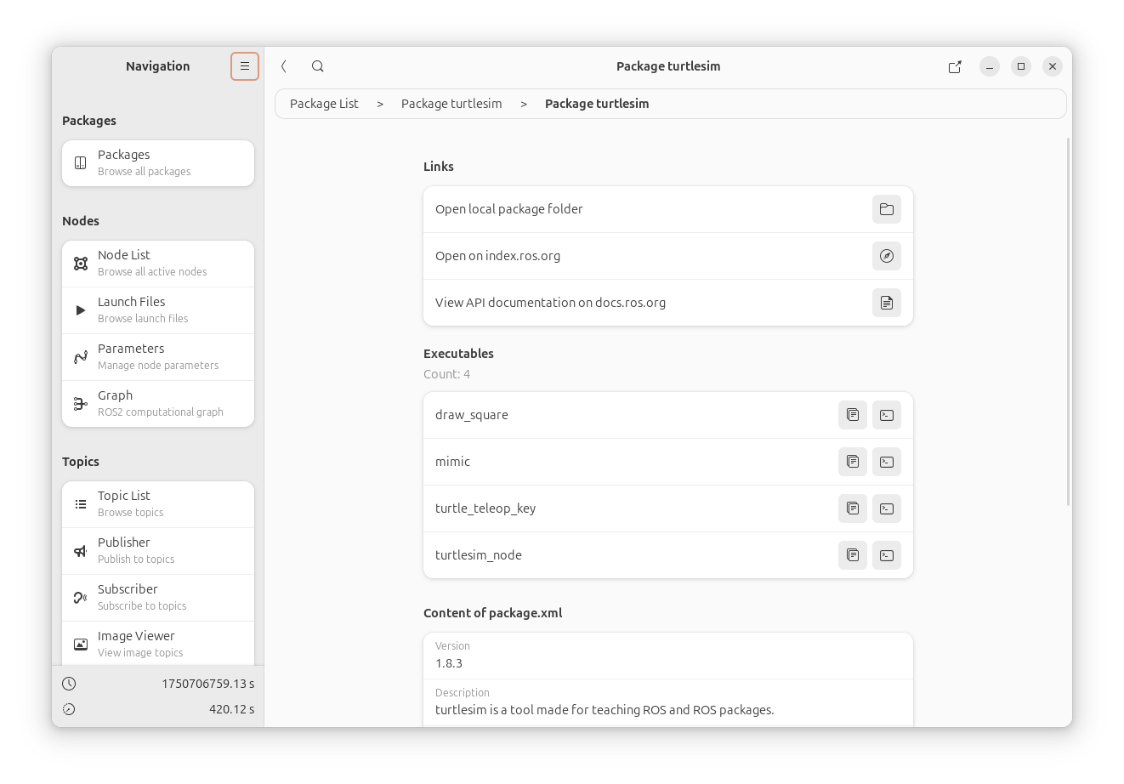This screenshot has height=784, width=1124.
Task: Select the draw_square executable row
Action: [668, 415]
